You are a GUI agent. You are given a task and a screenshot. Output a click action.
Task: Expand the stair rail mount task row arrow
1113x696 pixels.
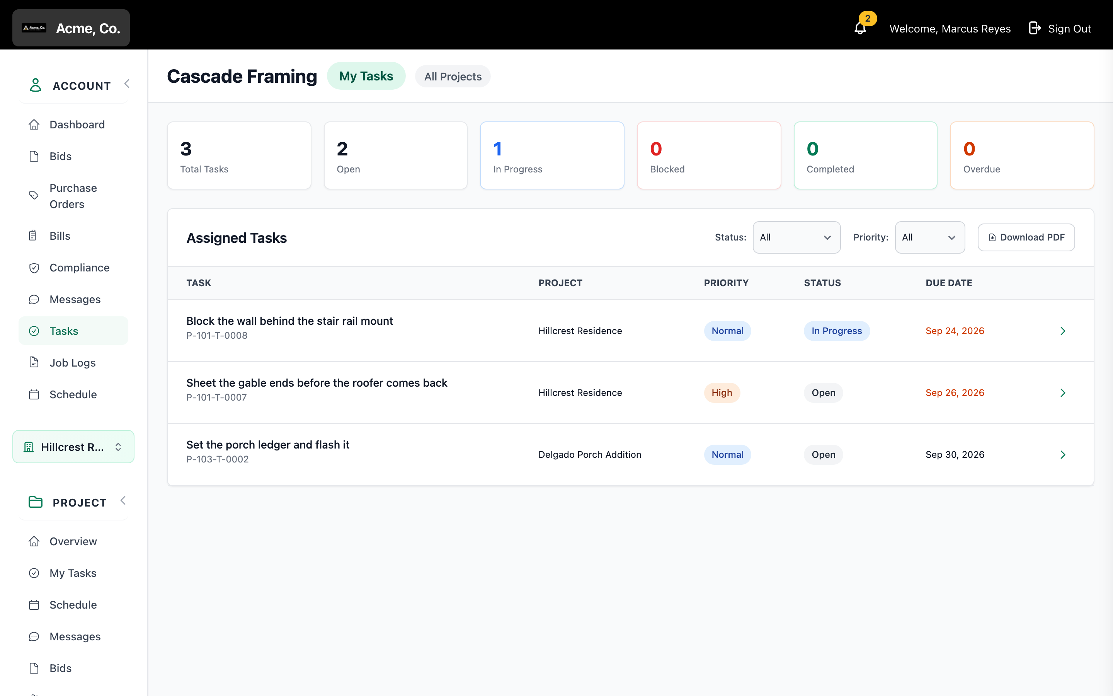click(1063, 331)
